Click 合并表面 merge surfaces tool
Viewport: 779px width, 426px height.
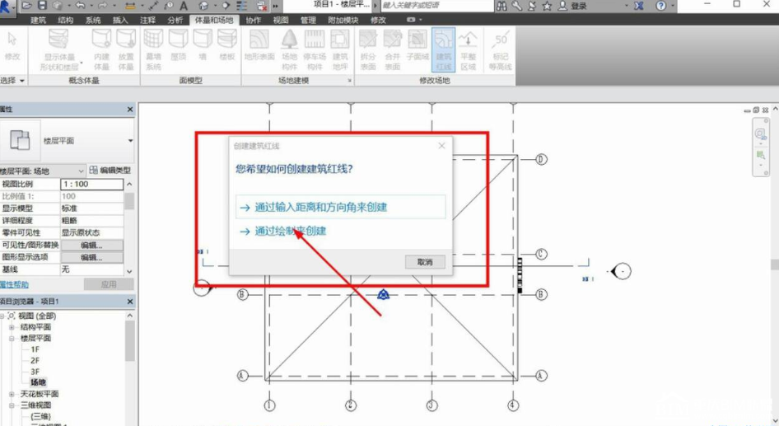pos(393,49)
